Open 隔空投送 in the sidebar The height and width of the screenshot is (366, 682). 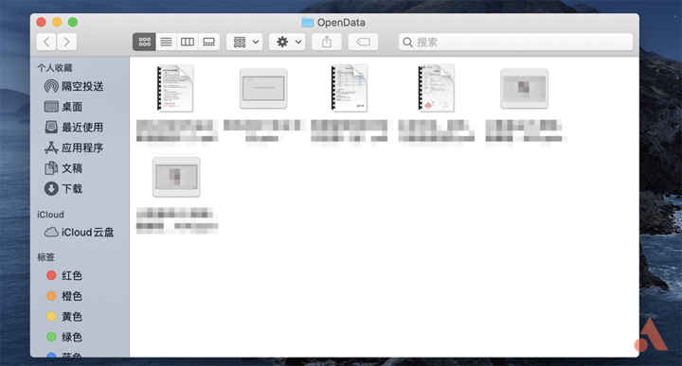74,86
